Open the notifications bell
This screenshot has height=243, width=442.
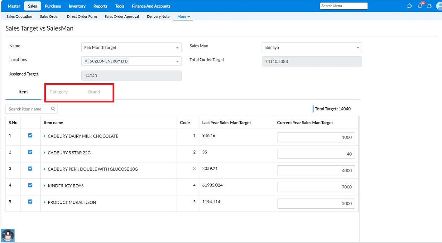[420, 6]
